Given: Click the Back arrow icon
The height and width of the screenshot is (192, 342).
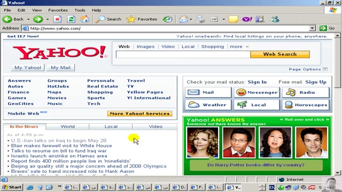Looking at the screenshot, I should [7, 19].
